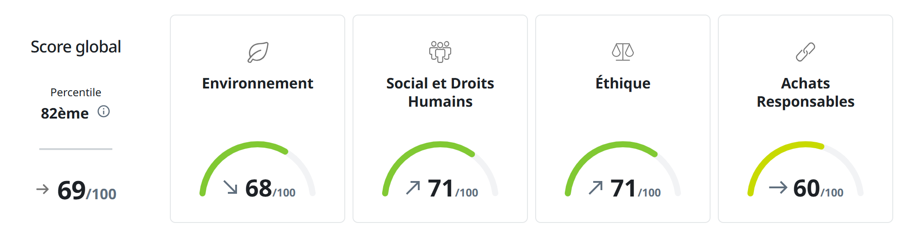Click the global score 69/100
This screenshot has height=238, width=906.
pyautogui.click(x=87, y=191)
